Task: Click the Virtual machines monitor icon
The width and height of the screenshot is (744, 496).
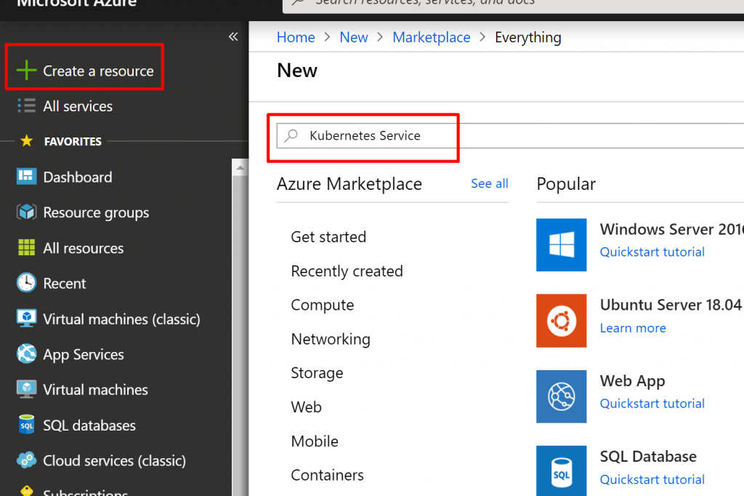Action: click(26, 389)
